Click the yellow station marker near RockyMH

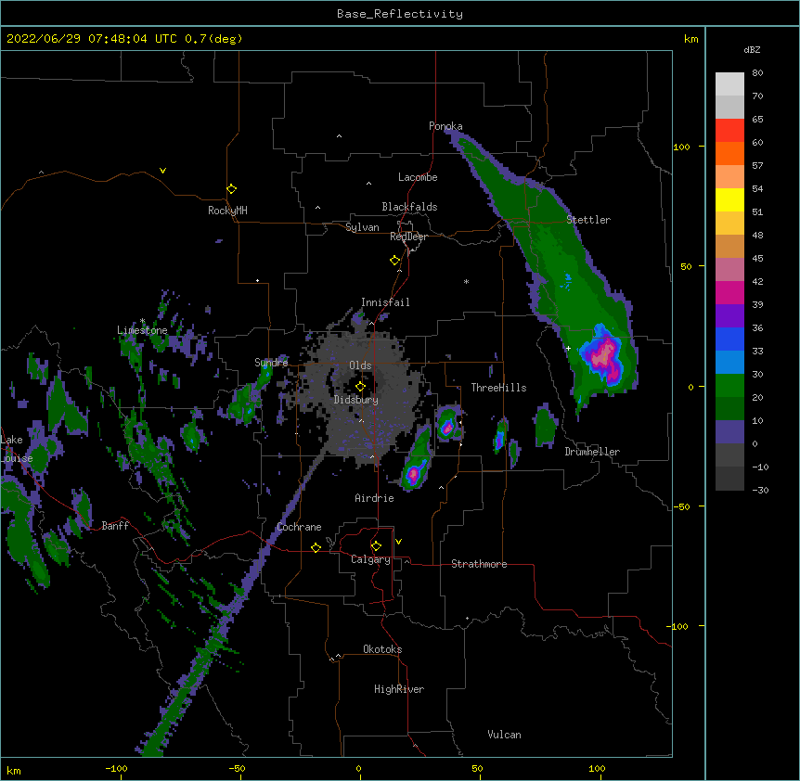tap(232, 188)
